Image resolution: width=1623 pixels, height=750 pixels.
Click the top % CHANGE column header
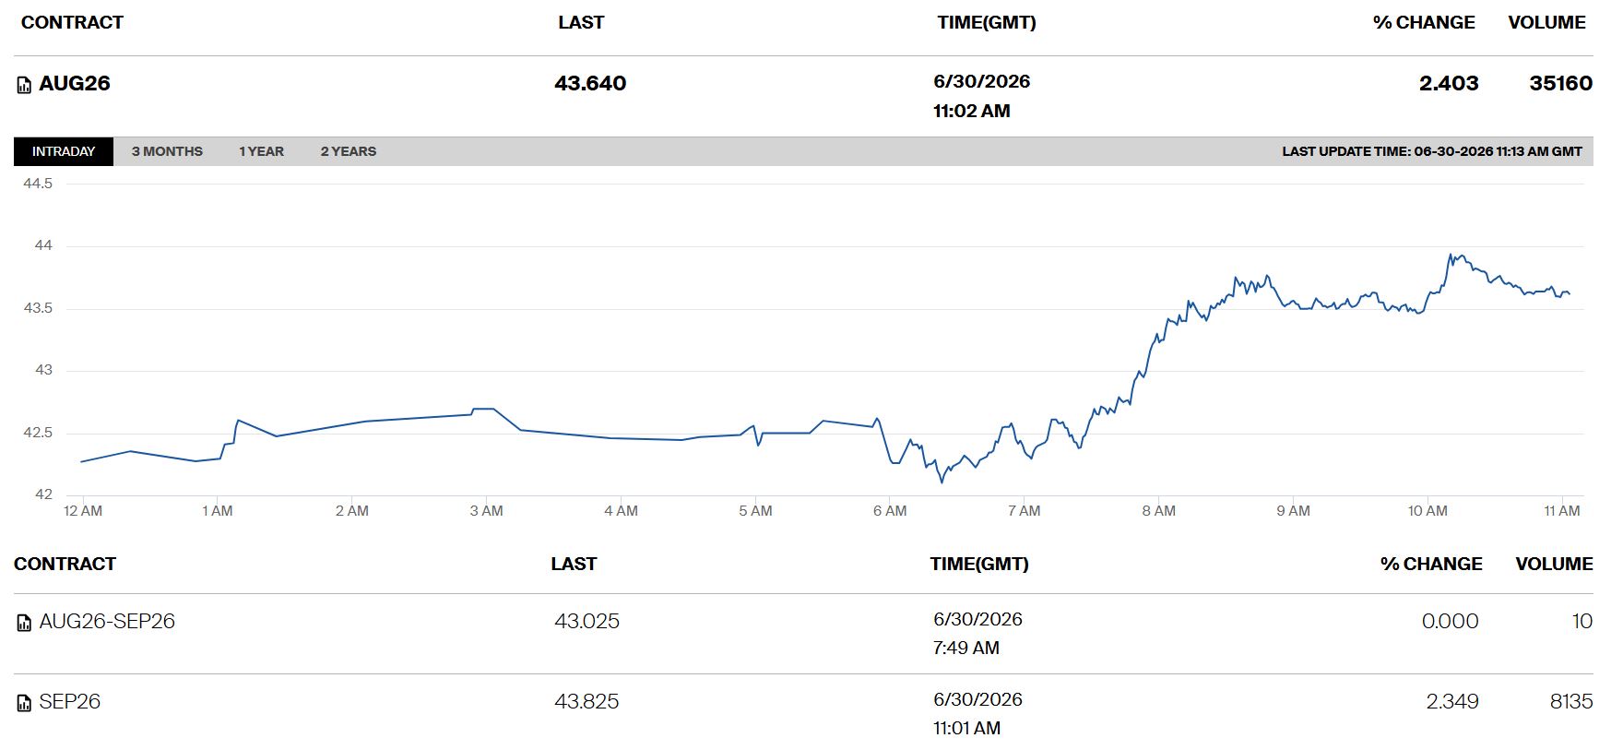click(x=1424, y=22)
